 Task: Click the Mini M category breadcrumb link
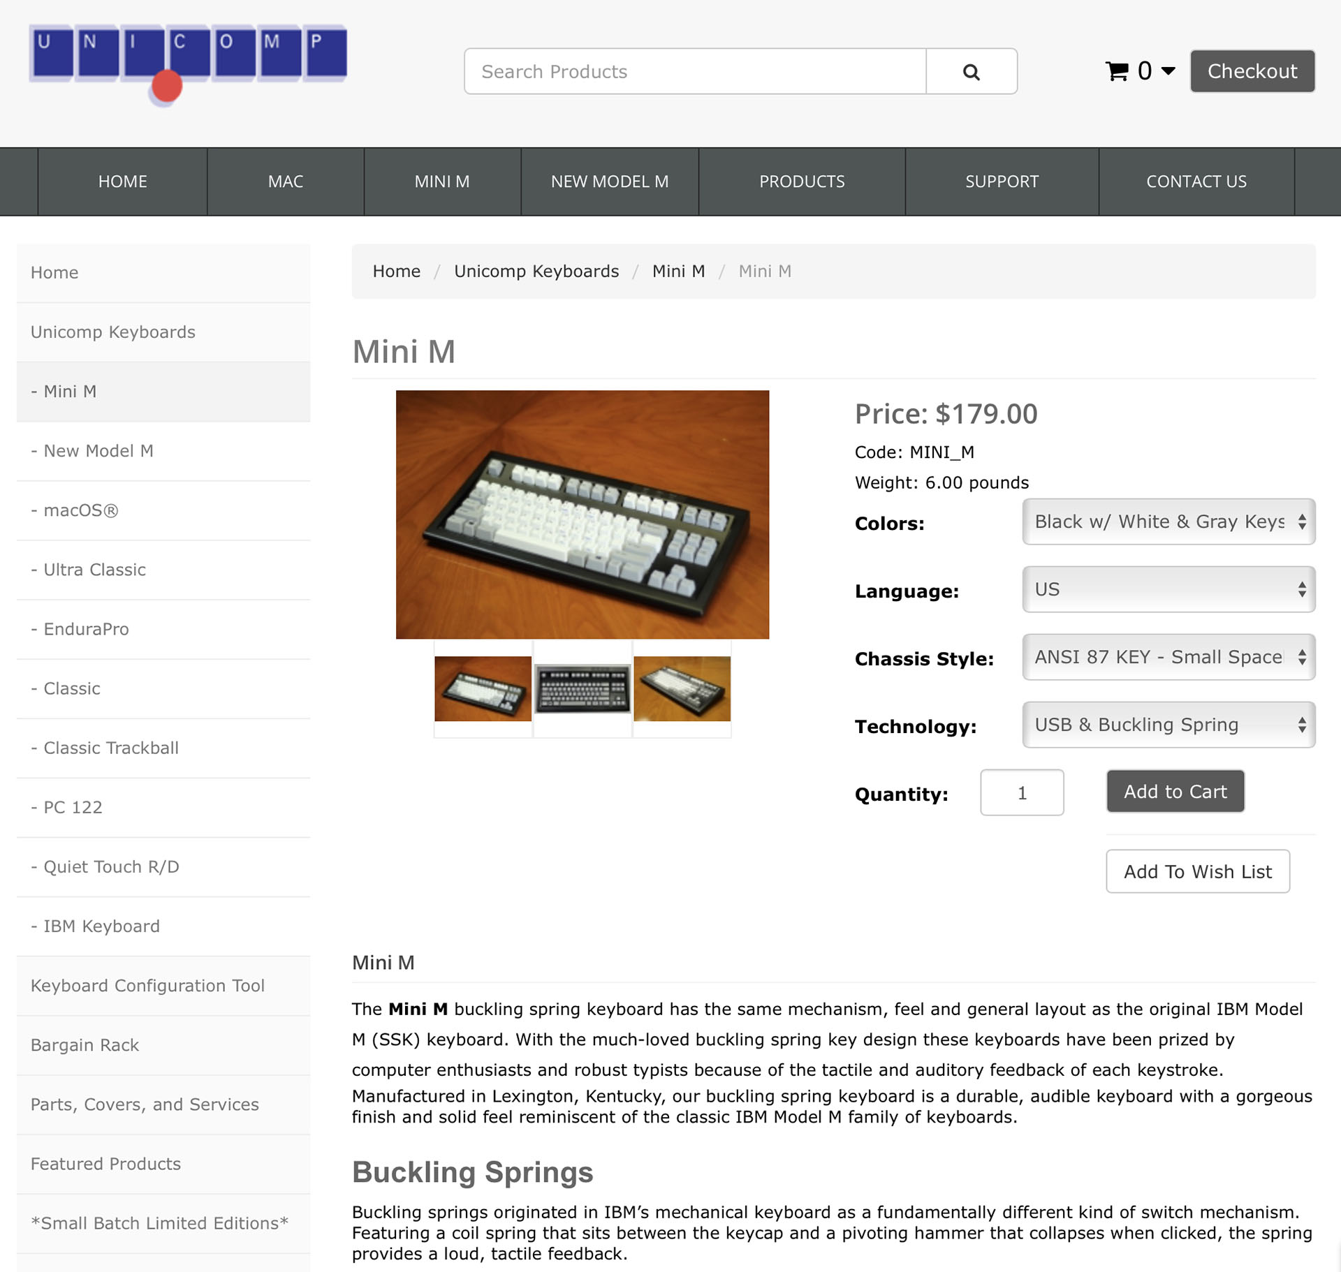click(679, 271)
